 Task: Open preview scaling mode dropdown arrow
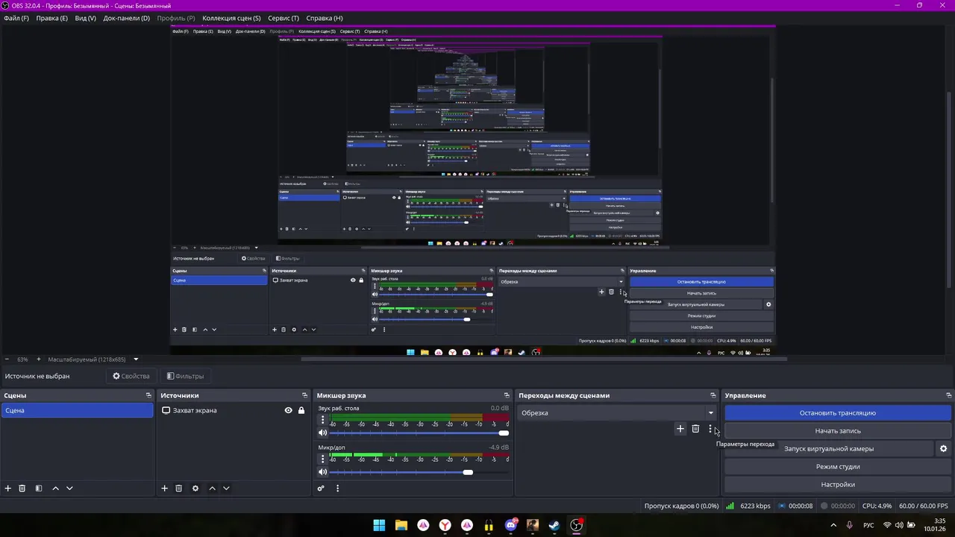(136, 359)
